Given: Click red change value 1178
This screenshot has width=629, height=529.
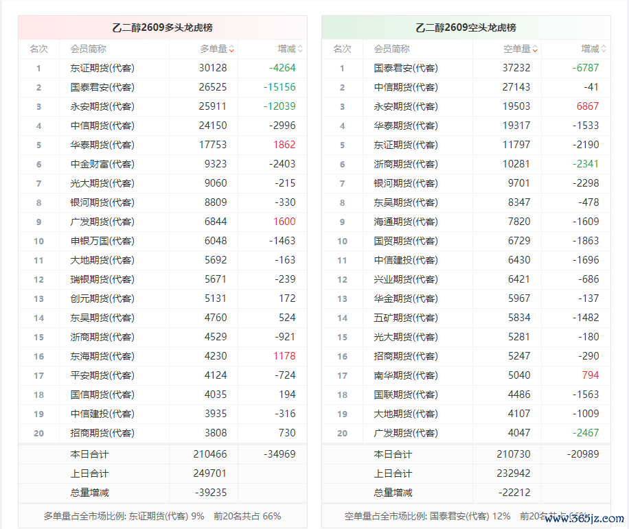Looking at the screenshot, I should coord(284,357).
